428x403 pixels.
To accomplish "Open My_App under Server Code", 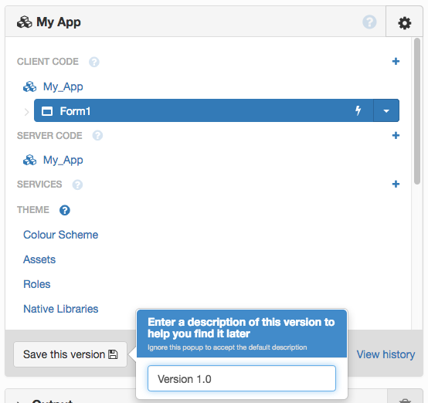I will point(63,160).
